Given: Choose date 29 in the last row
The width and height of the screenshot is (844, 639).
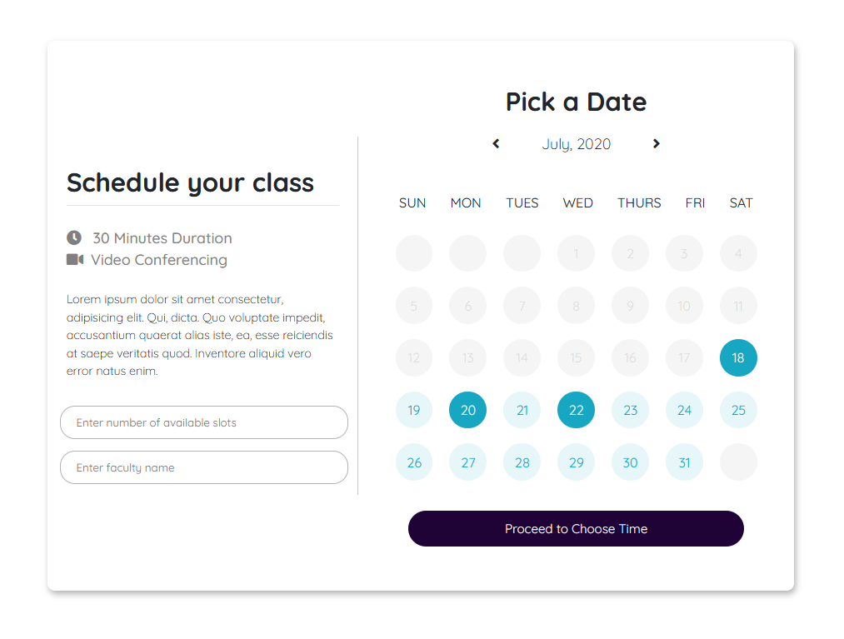Looking at the screenshot, I should point(576,462).
